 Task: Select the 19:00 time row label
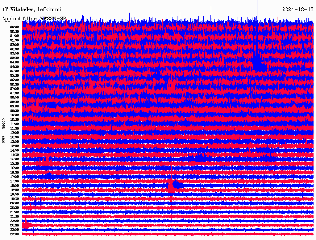(15, 194)
